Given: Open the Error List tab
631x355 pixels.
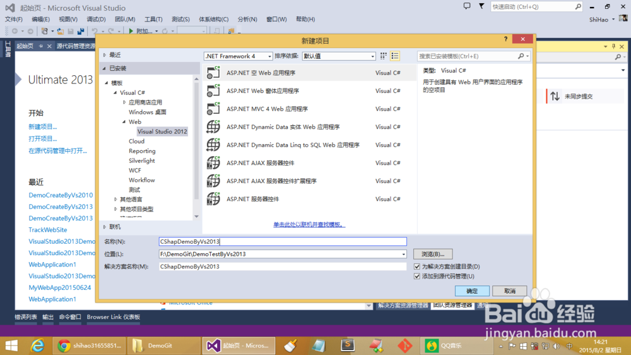Looking at the screenshot, I should (26, 316).
